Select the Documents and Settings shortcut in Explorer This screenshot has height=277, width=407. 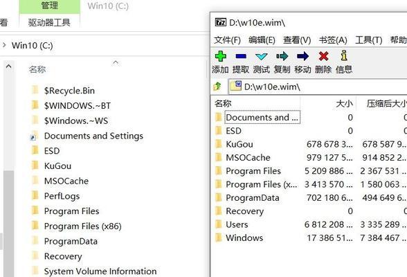[93, 136]
